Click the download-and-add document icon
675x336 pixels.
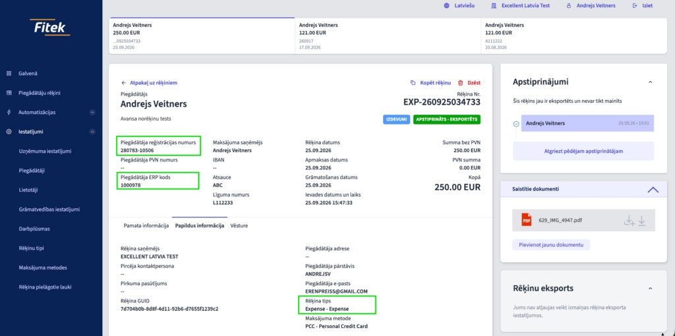630,220
